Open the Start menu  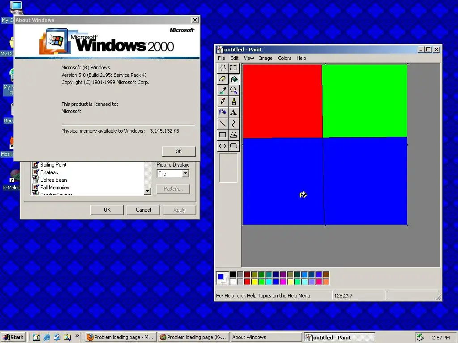coord(13,337)
